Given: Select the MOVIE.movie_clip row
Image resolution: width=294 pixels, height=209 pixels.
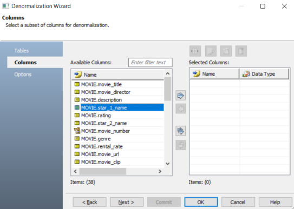Looking at the screenshot, I should [x=117, y=162].
